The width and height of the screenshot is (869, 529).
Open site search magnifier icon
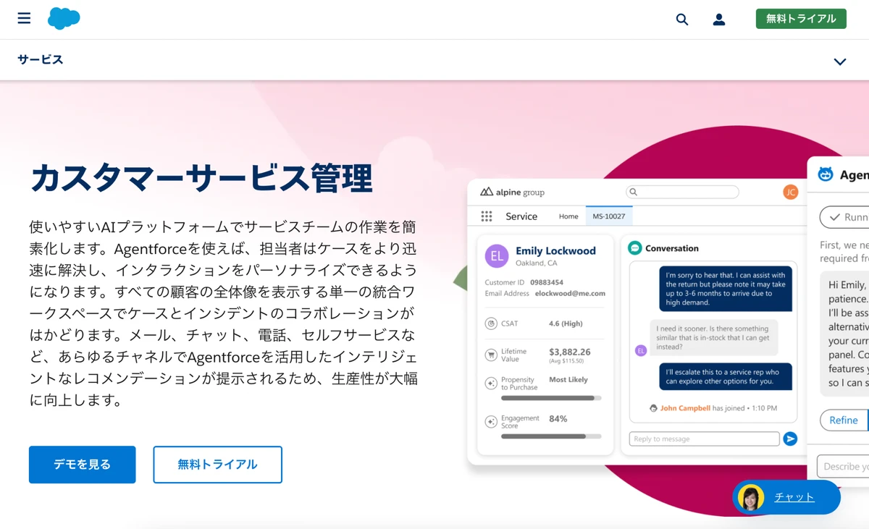[x=682, y=20]
